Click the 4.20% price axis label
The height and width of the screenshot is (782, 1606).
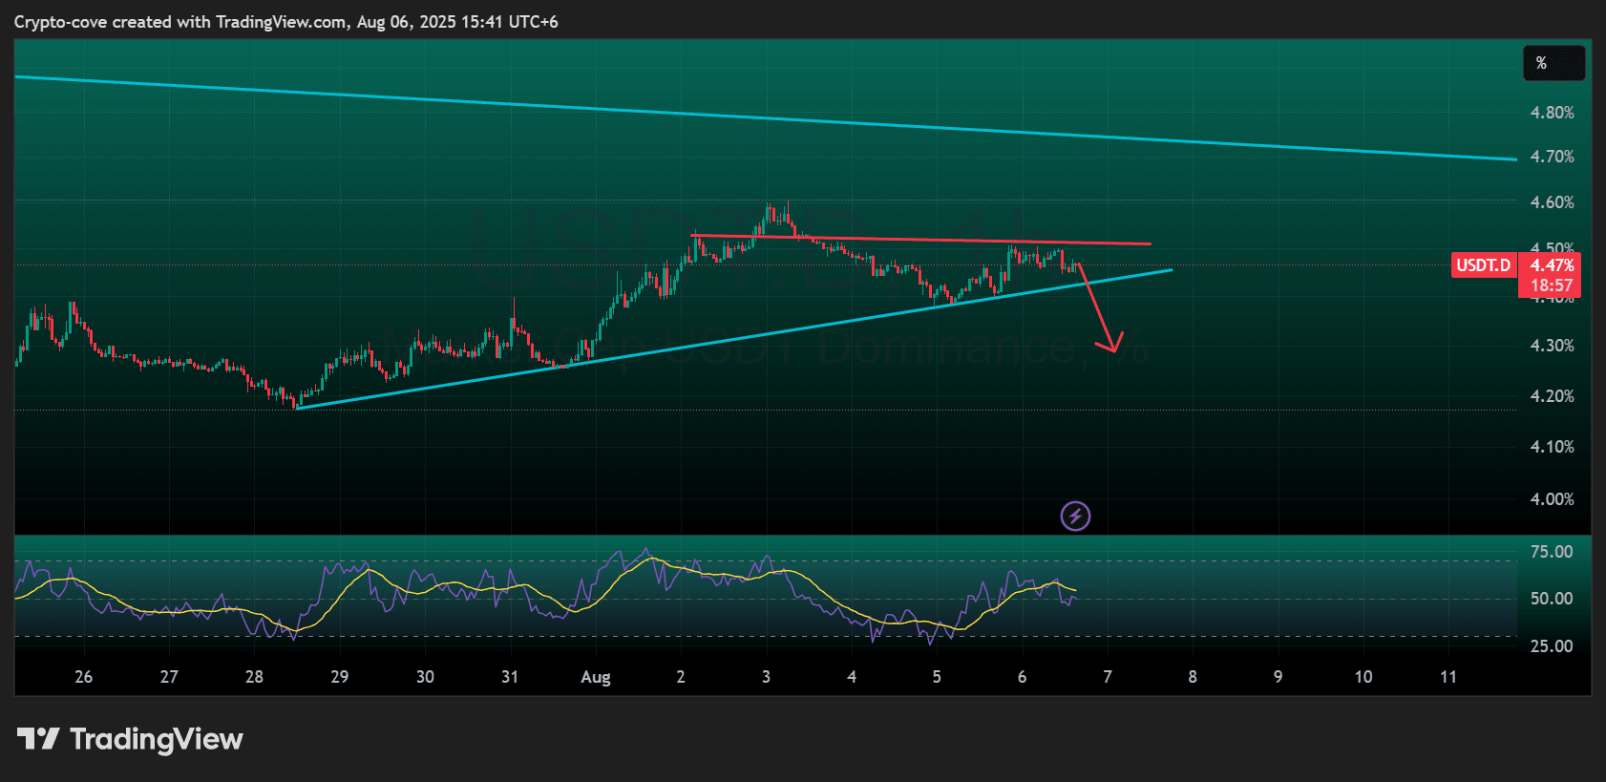(x=1552, y=396)
